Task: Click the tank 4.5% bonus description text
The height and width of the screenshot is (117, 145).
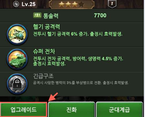Action: coord(78,61)
